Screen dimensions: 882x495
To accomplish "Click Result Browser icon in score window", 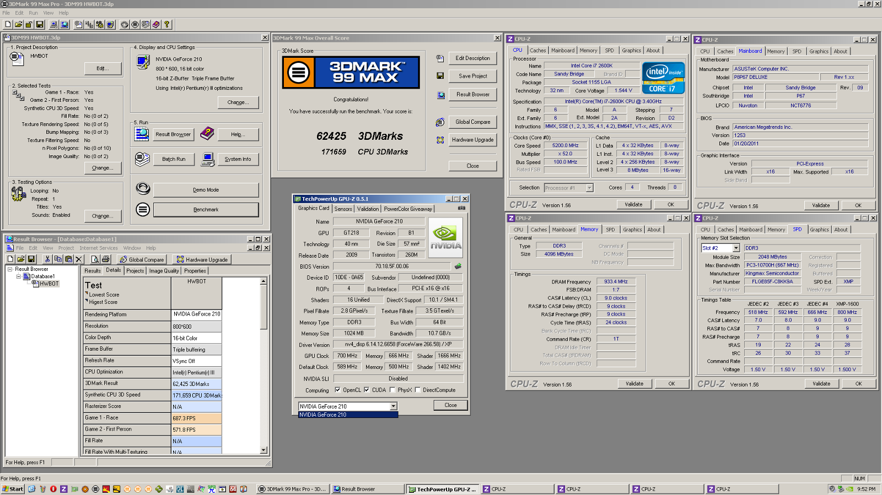I will [x=440, y=95].
